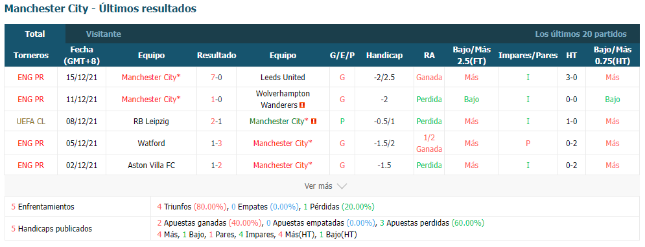This screenshot has width=645, height=247.
Task: Select the Total tab
Action: [x=34, y=34]
